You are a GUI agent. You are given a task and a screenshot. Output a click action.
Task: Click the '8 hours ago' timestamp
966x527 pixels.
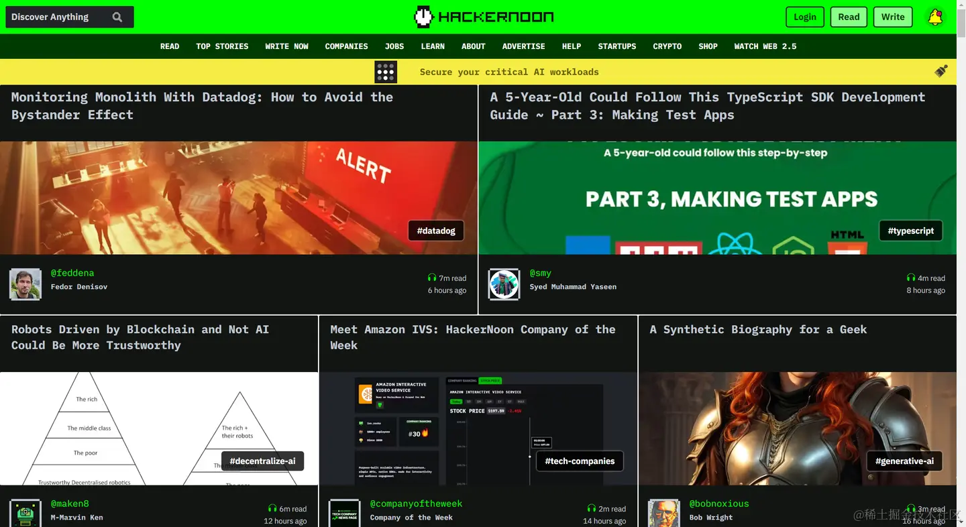926,290
